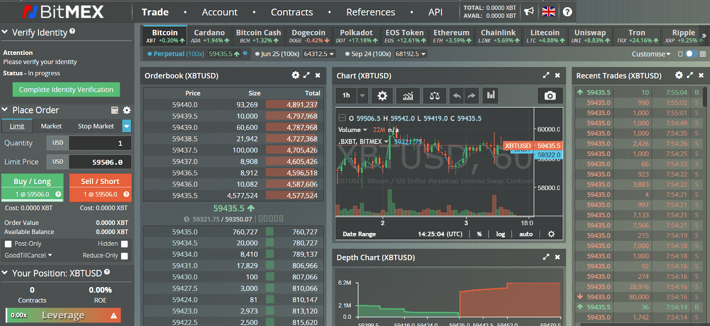Enable the Post-Only checkbox
Screen dimensions: 710x326
[x=8, y=244]
